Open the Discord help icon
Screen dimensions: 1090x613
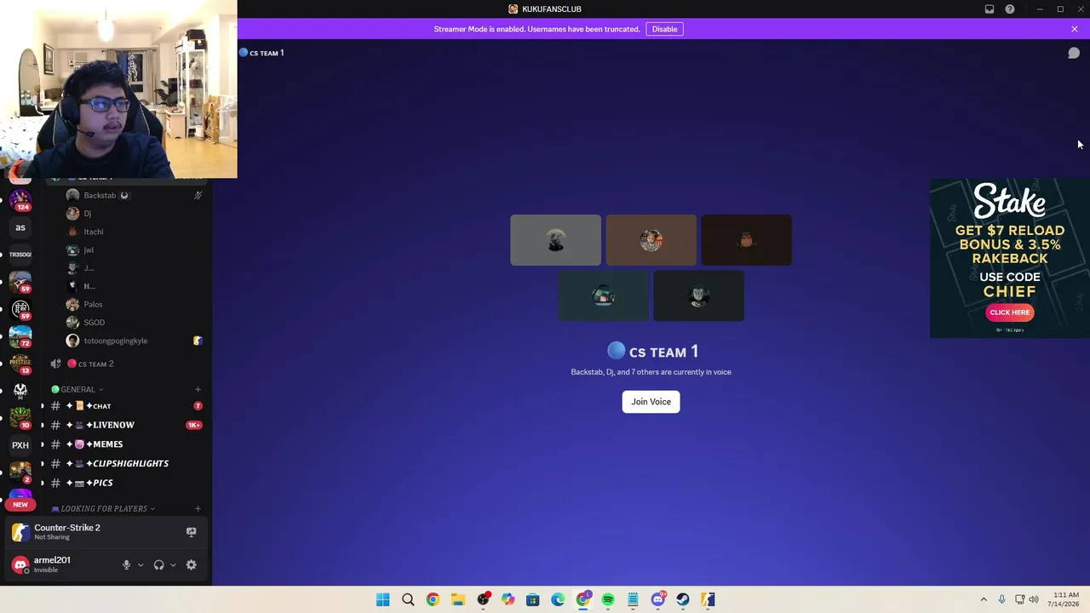pyautogui.click(x=1010, y=9)
